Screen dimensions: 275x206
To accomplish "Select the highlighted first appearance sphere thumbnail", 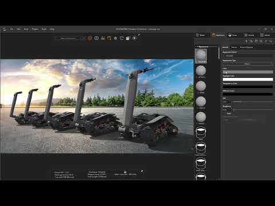I will (x=201, y=56).
